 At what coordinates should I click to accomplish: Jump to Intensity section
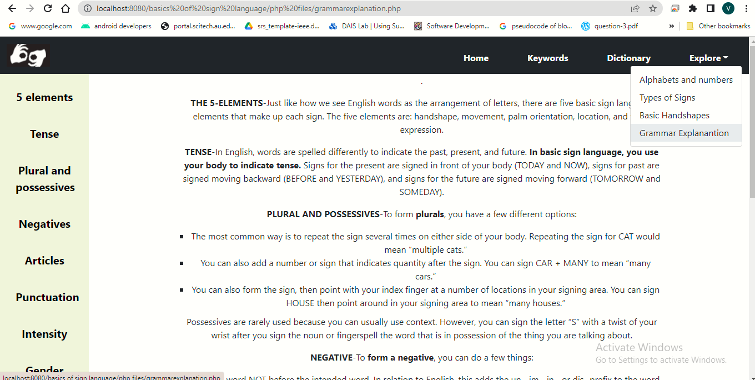point(44,334)
